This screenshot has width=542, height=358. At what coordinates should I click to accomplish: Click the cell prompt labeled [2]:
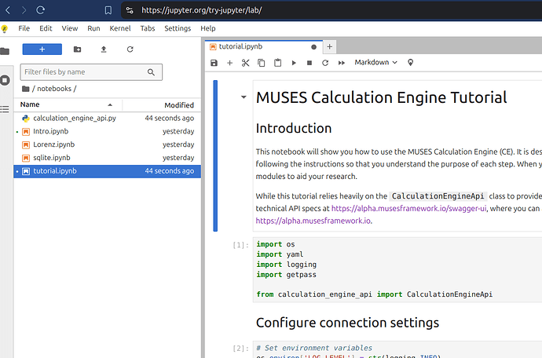tap(240, 348)
